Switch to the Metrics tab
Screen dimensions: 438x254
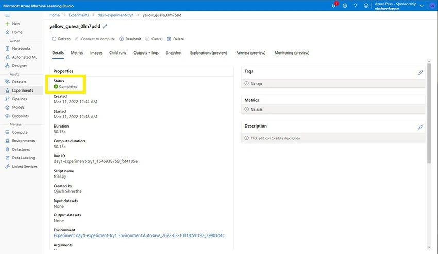pos(77,52)
